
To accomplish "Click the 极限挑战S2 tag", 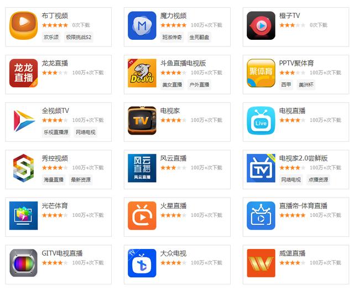I will [79, 37].
